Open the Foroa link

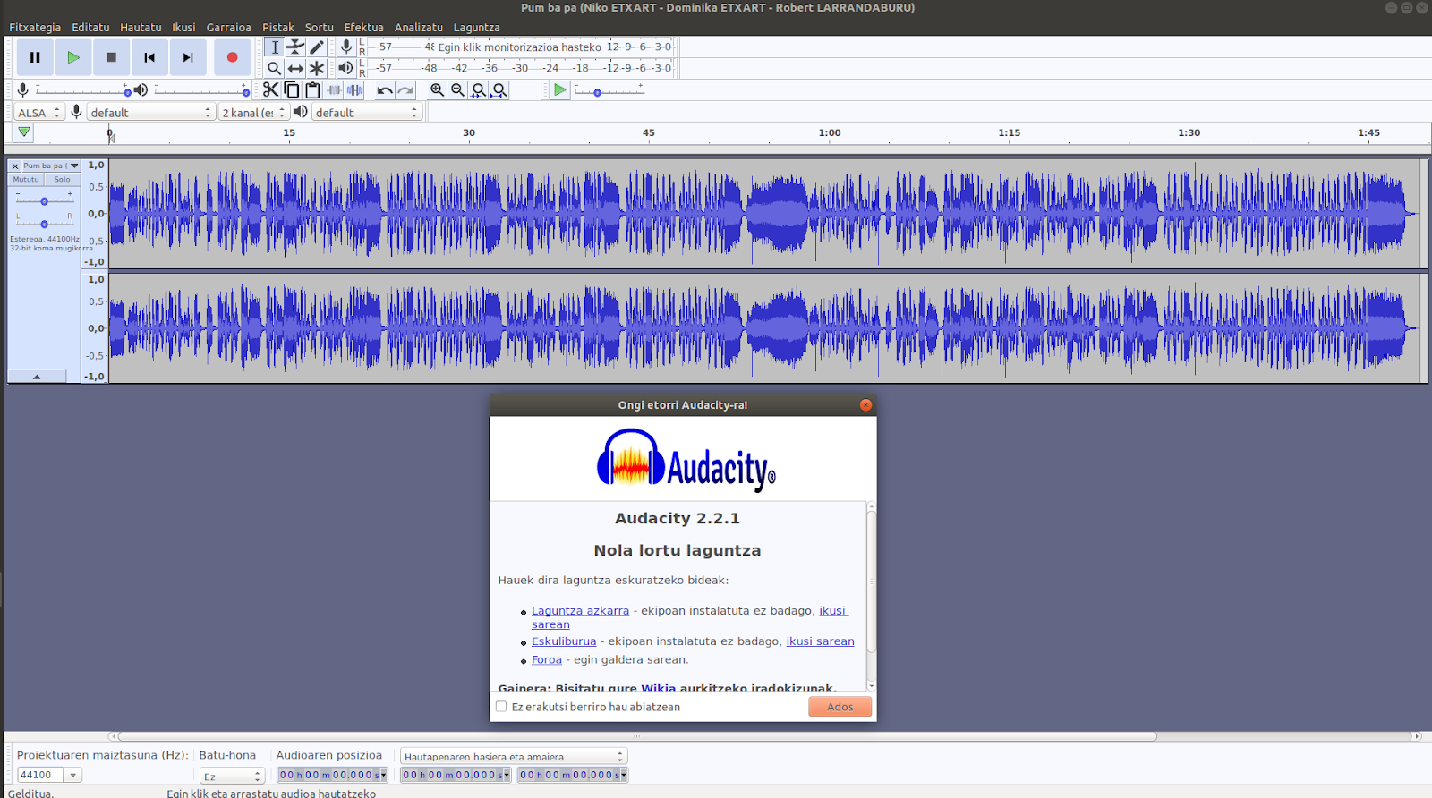click(547, 660)
